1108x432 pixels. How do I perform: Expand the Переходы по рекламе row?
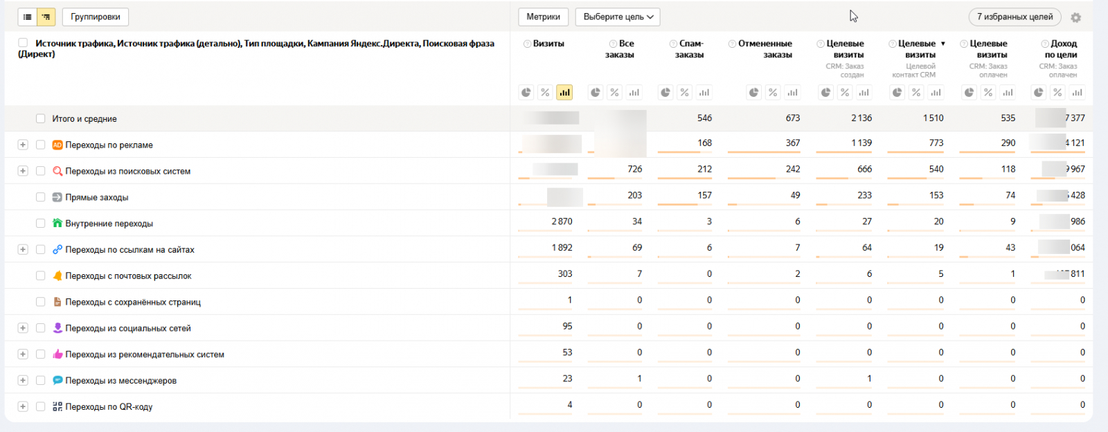(x=23, y=145)
